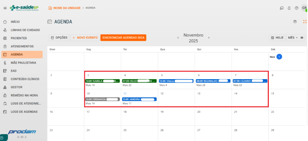The width and height of the screenshot is (308, 141).
Task: Go to previous month arrow
Action: 178,38
